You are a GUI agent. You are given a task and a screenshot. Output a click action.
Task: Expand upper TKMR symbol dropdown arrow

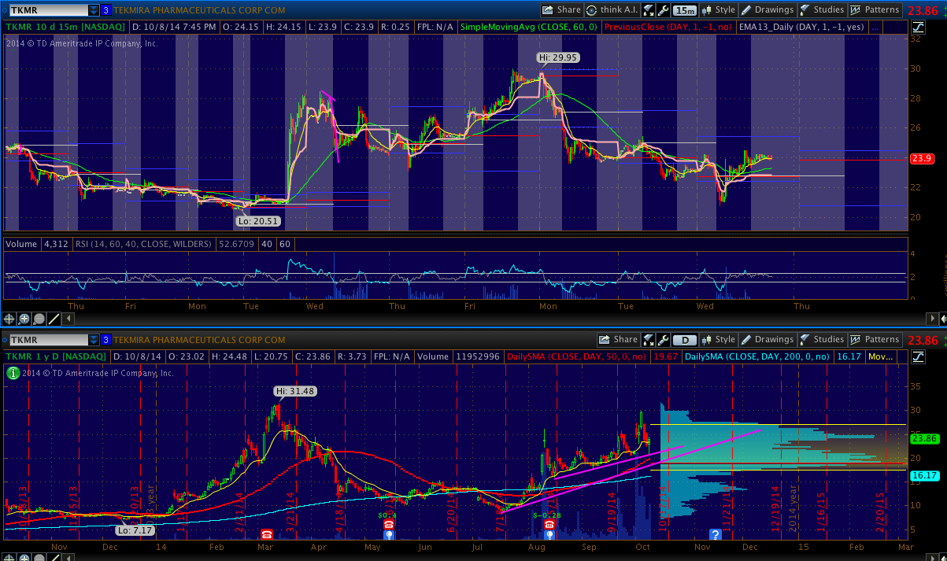(94, 10)
